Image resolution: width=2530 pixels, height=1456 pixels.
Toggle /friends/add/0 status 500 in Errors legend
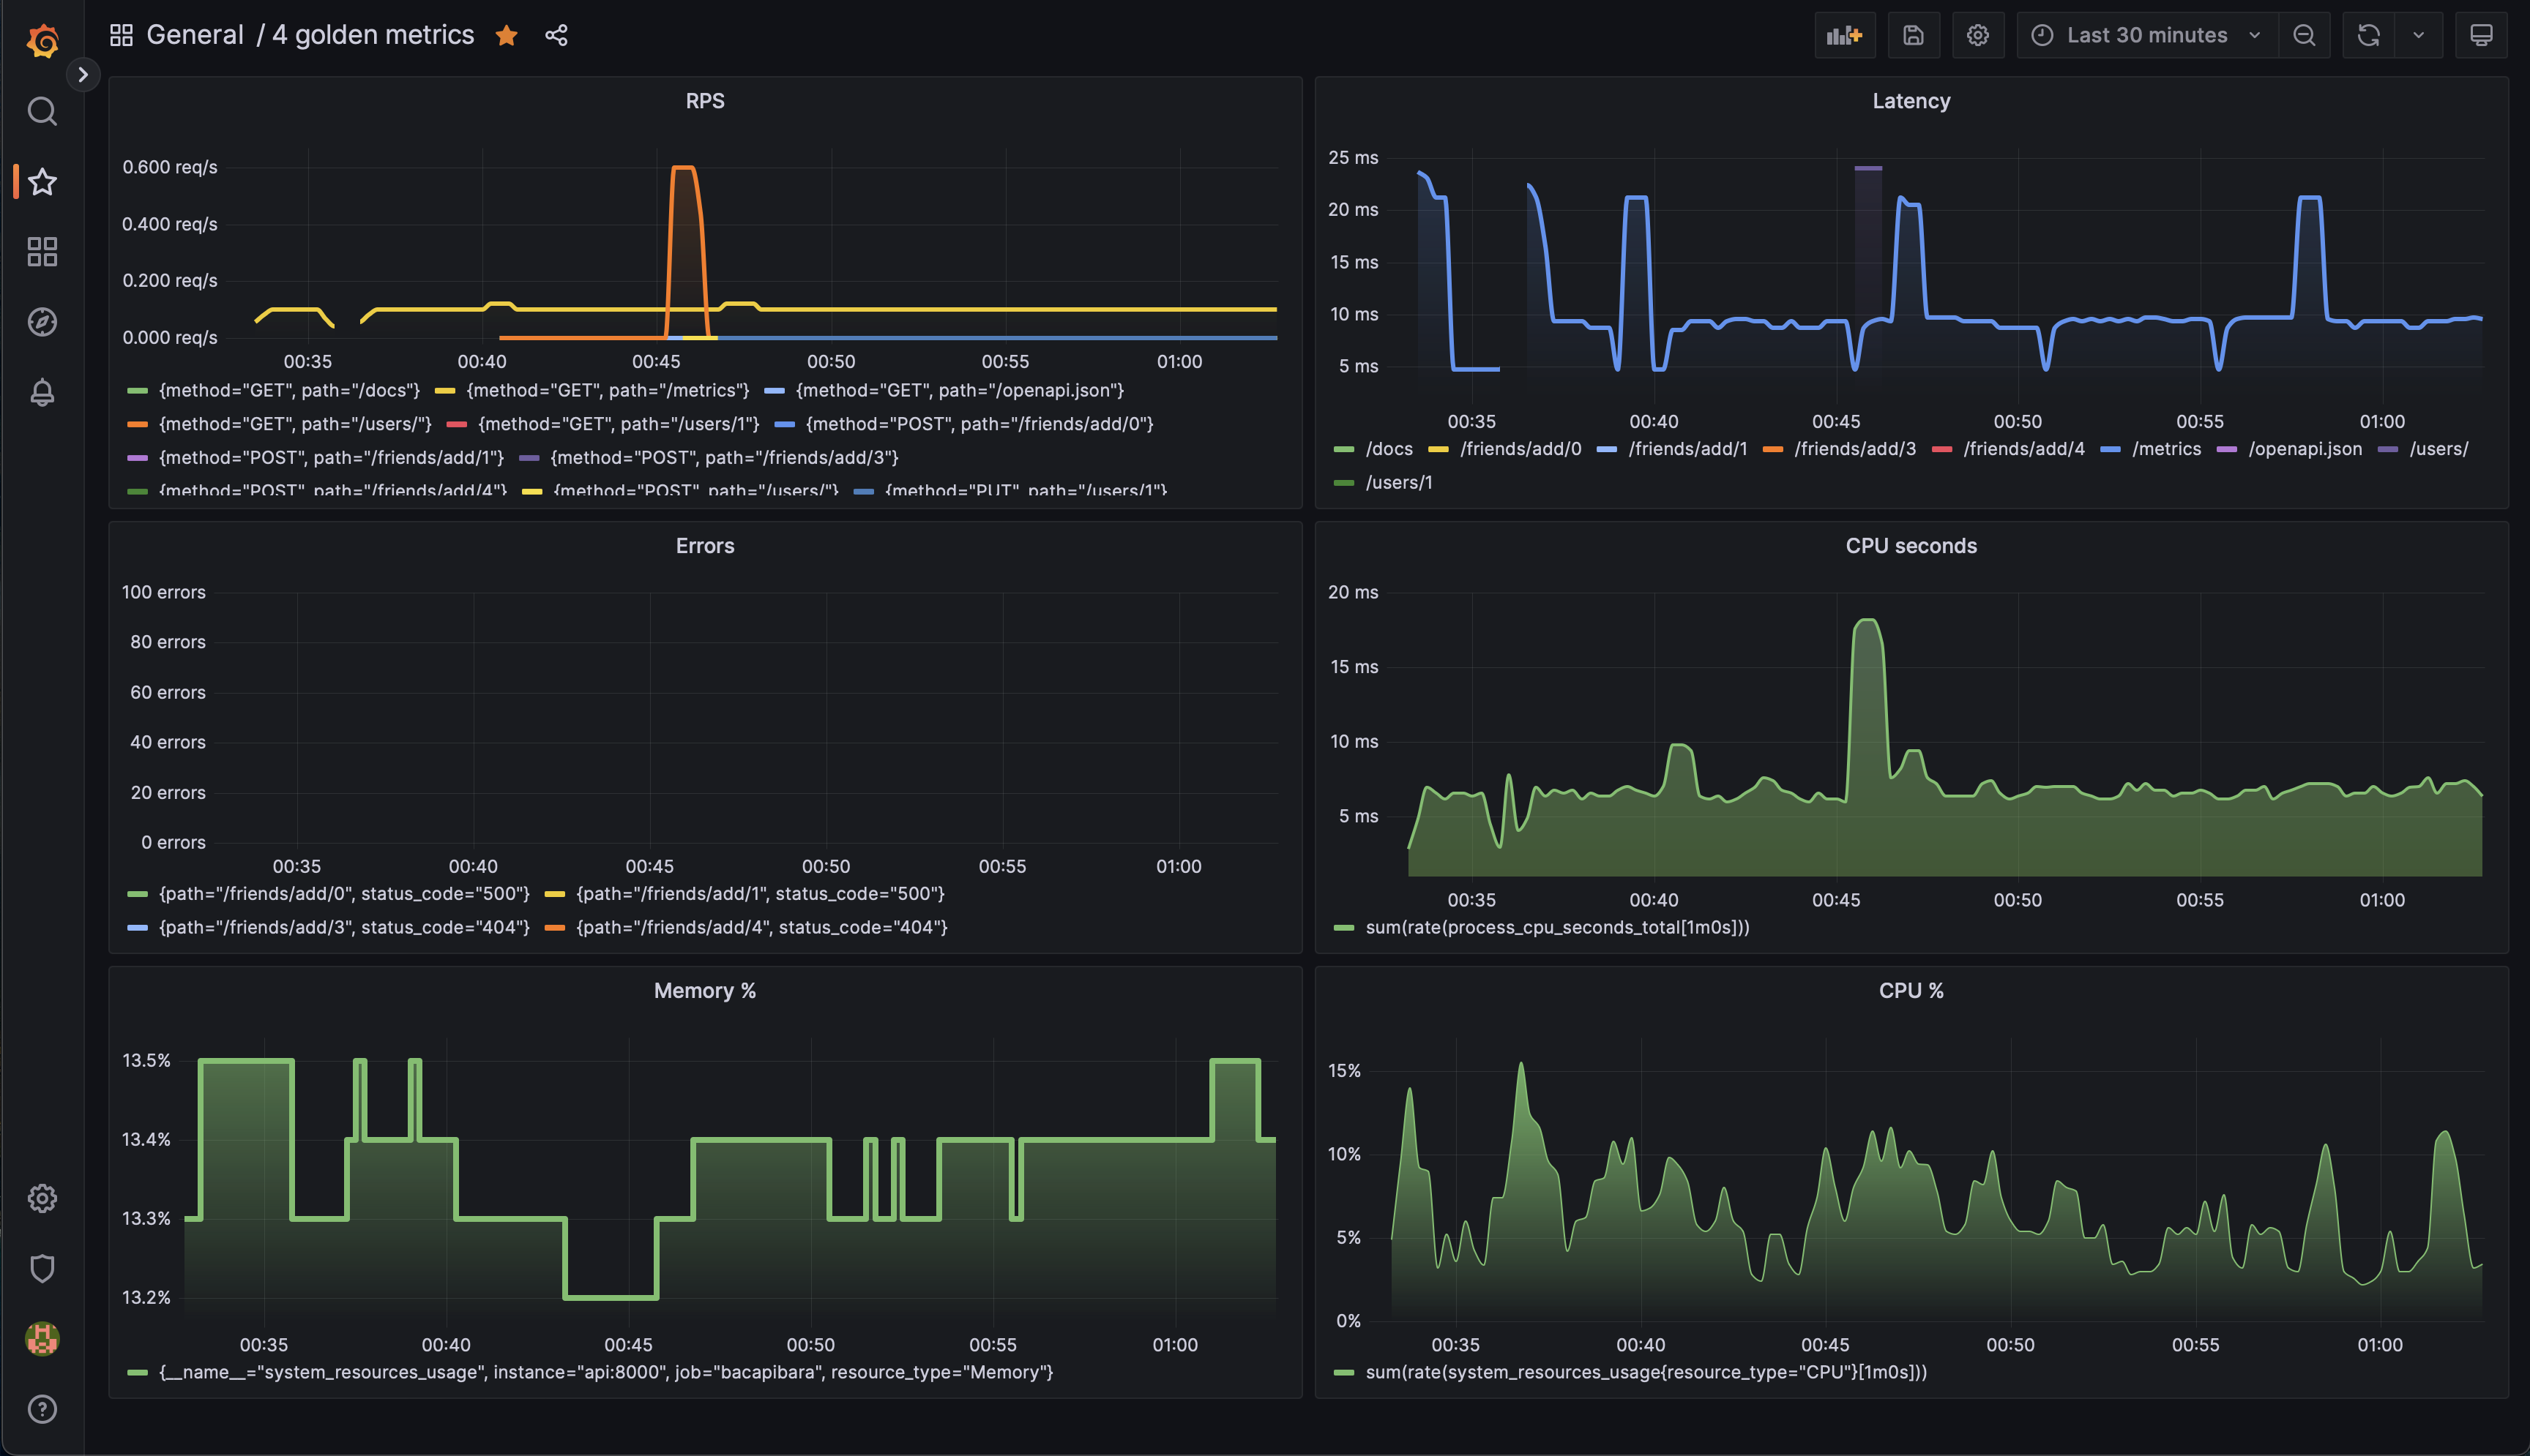click(344, 894)
